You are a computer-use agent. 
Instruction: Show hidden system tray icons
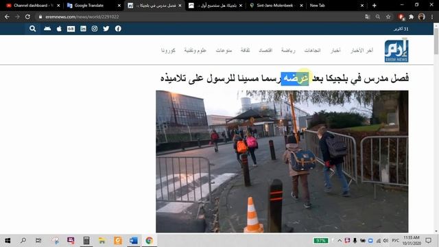[340, 241]
